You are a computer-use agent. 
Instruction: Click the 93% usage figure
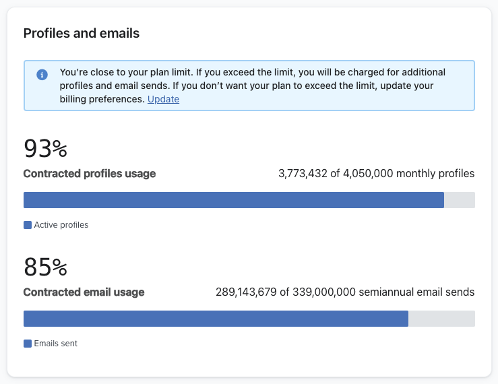click(45, 148)
